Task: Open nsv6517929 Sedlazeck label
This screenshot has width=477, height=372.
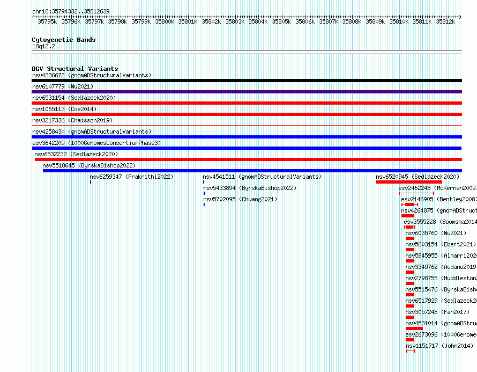Action: (x=441, y=301)
